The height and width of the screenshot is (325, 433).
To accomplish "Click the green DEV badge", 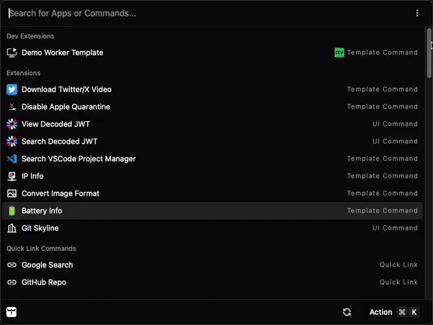I will point(339,53).
